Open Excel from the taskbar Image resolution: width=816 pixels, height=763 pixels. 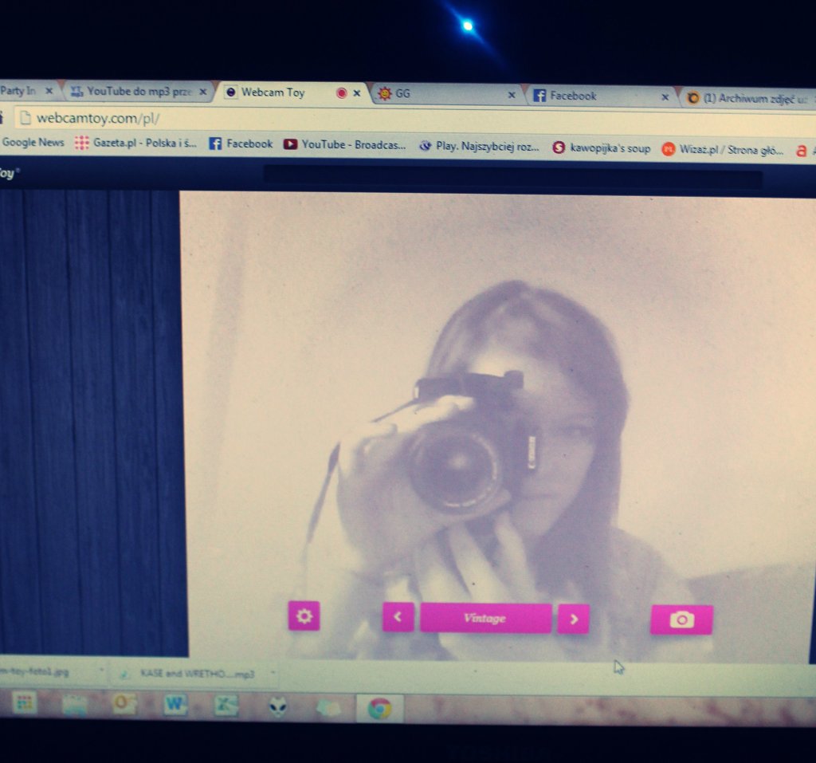[226, 706]
